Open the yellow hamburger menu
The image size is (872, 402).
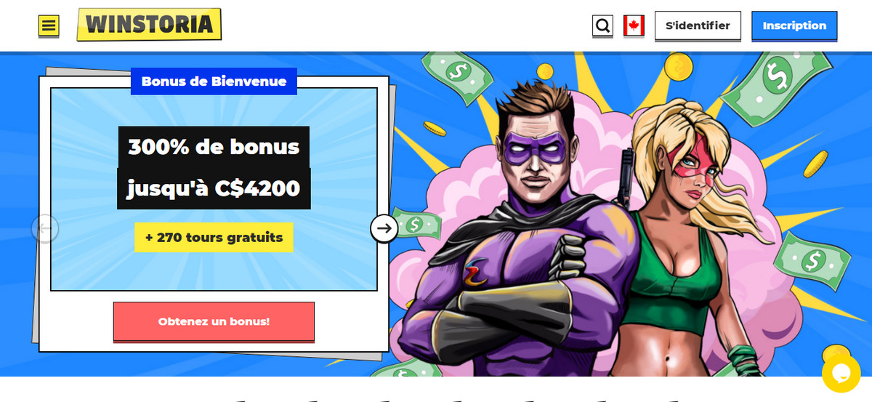coord(49,26)
